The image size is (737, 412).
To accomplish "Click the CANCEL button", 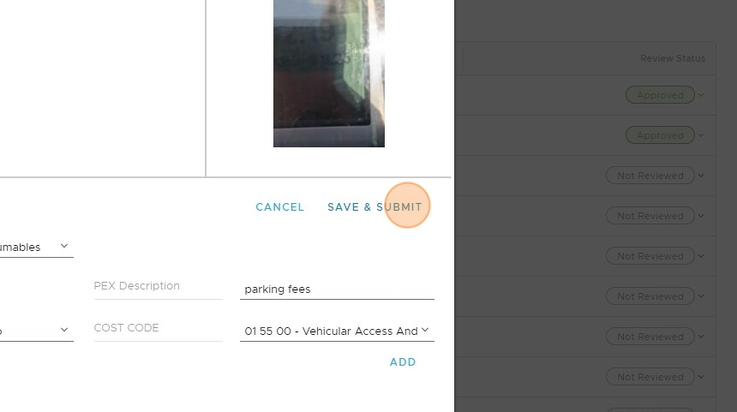I will [x=279, y=207].
